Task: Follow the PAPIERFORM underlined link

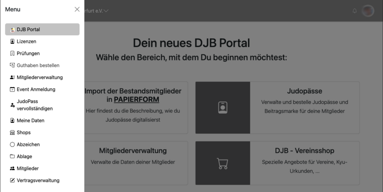Action: pos(136,100)
